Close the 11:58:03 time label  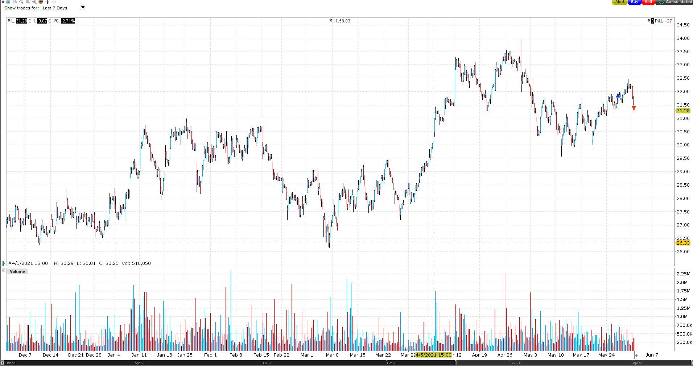[x=330, y=21]
